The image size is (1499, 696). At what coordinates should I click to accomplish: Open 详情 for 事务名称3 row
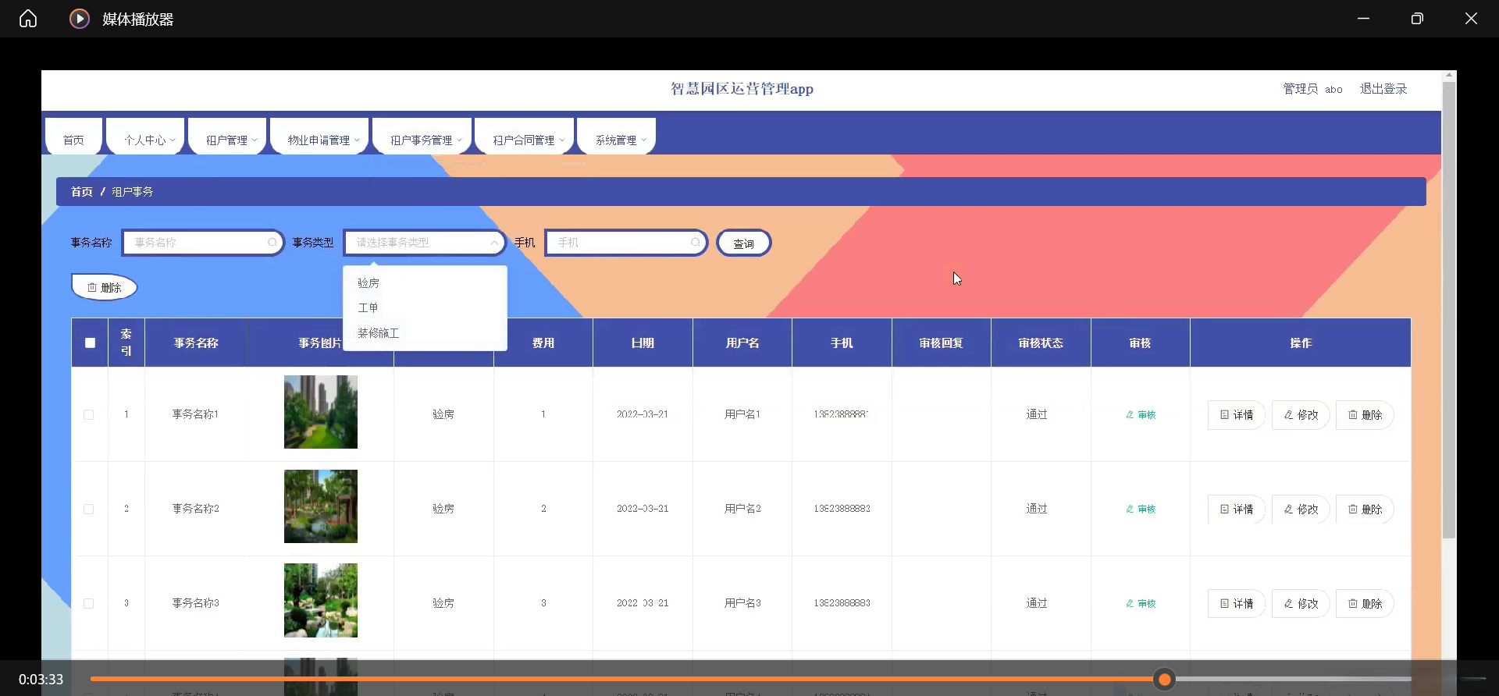click(x=1237, y=604)
